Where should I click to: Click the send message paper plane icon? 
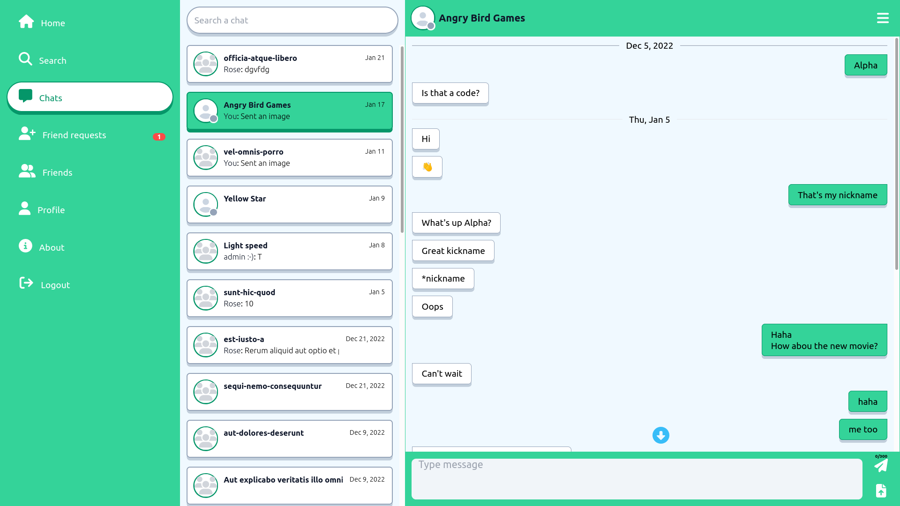click(881, 465)
